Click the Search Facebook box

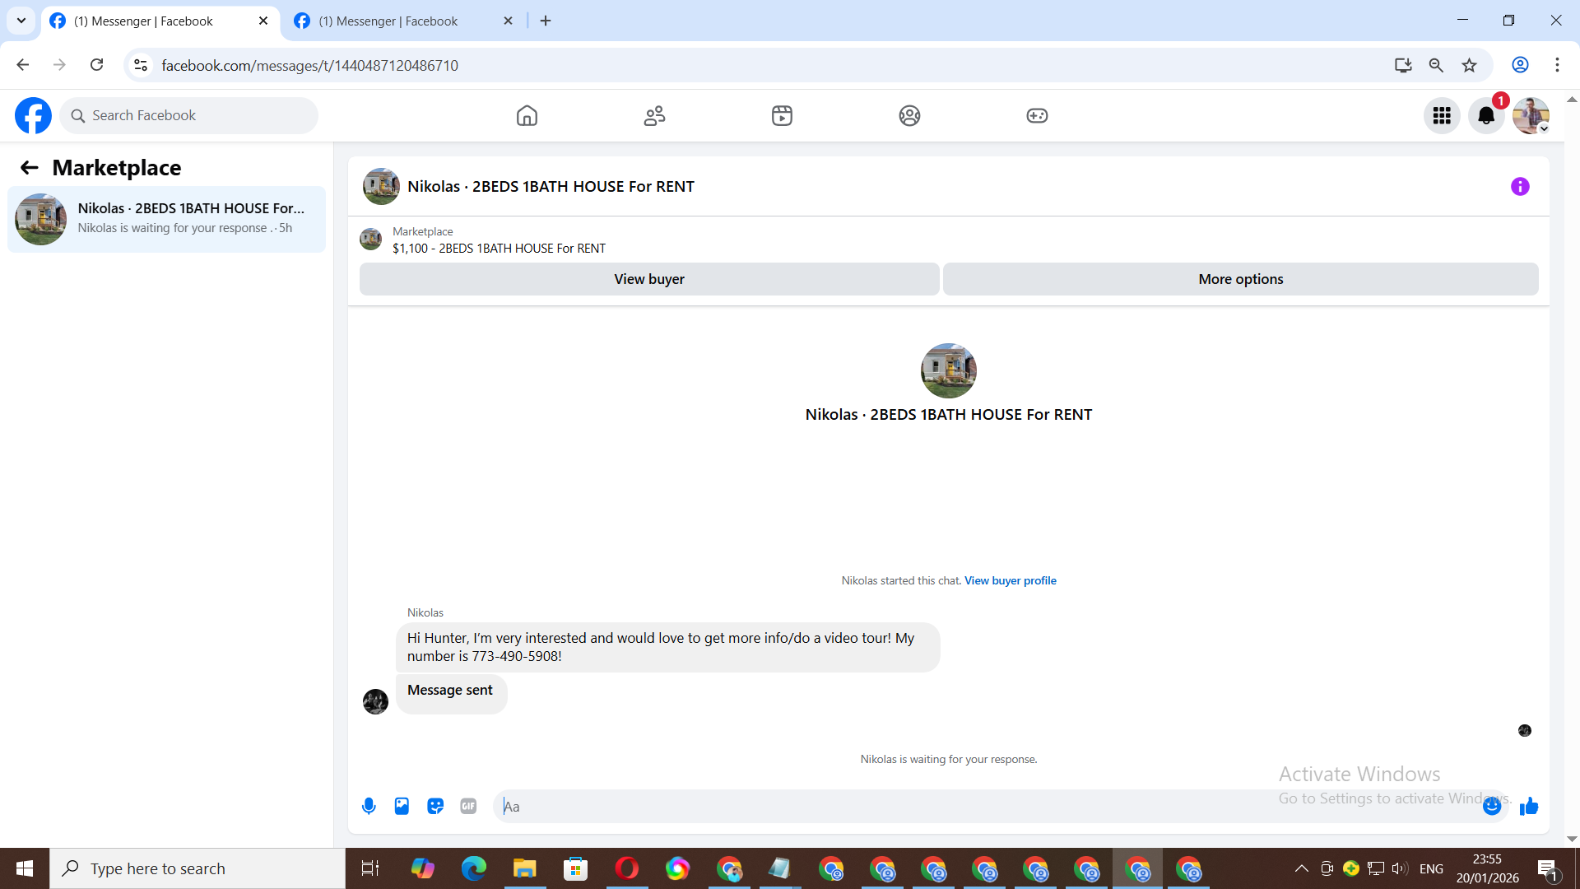click(x=188, y=115)
